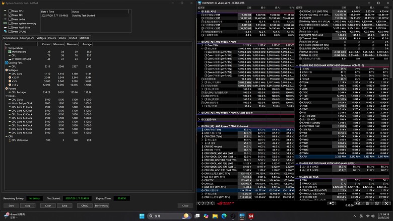
Task: Switch to the Unified tab
Action: point(73,38)
